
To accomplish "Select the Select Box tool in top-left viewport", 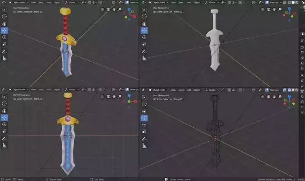I will pyautogui.click(x=4, y=10).
